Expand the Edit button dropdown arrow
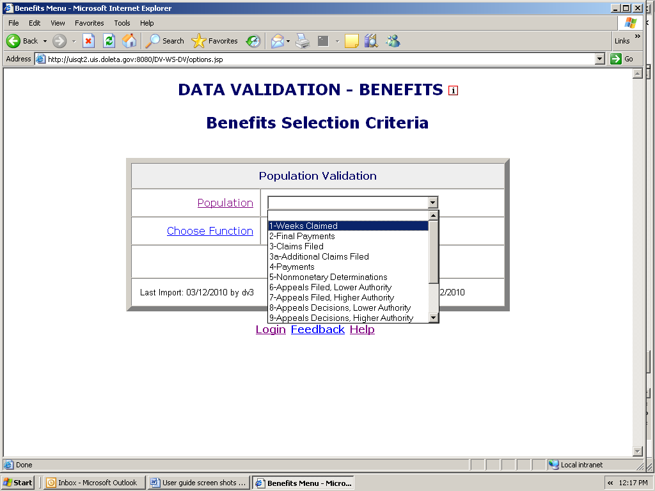This screenshot has width=655, height=491. tap(337, 42)
